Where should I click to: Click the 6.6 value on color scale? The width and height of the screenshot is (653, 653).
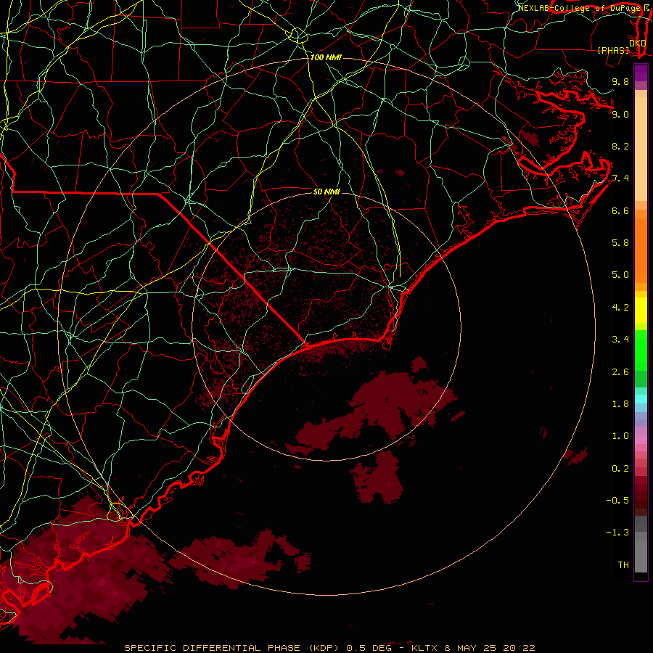click(x=620, y=210)
